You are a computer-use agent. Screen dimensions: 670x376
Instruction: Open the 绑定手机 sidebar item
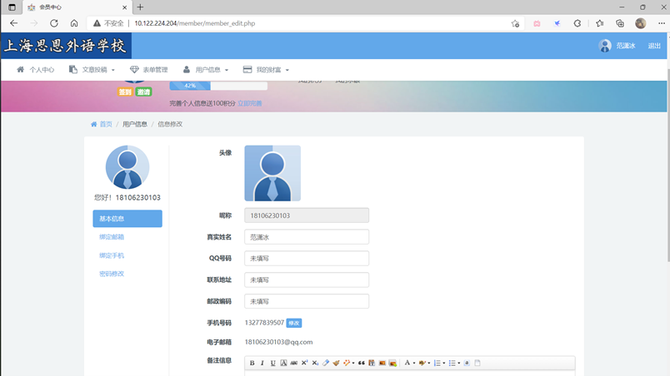[x=112, y=255]
